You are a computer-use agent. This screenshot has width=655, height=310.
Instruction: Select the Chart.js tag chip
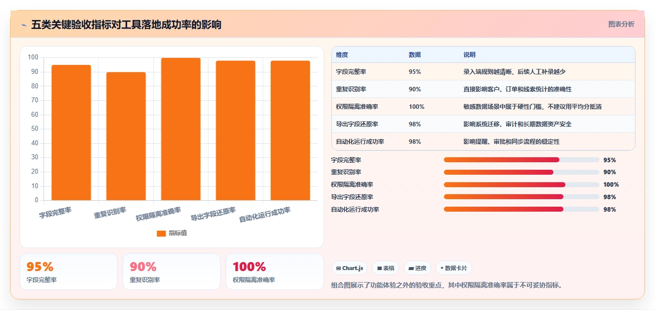tap(349, 268)
